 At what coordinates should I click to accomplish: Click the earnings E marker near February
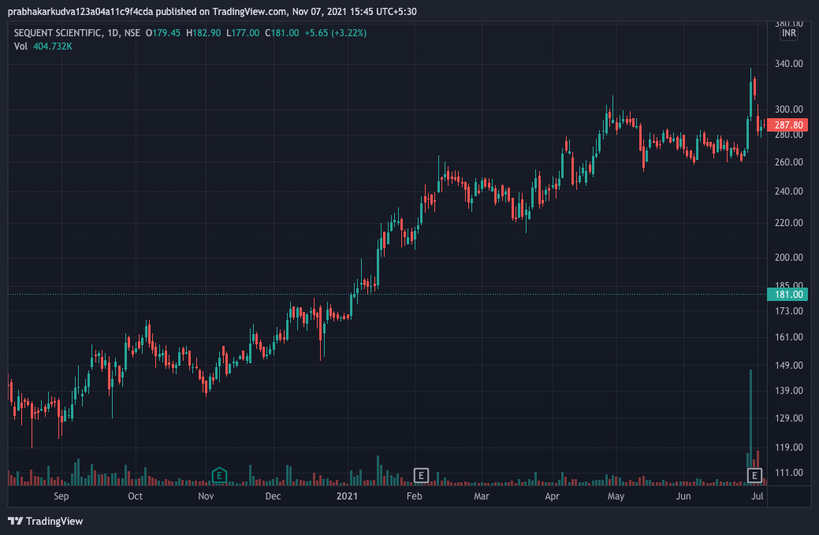click(421, 475)
